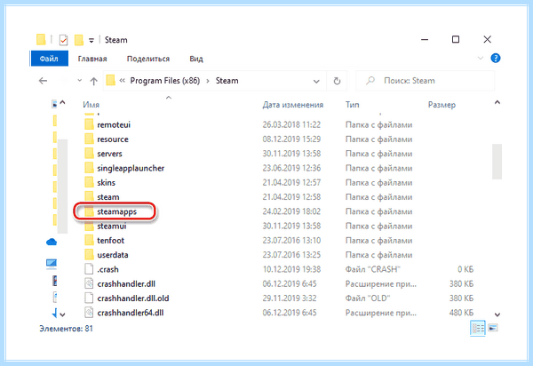Click the 0 КБ size cell
Image resolution: width=533 pixels, height=366 pixels.
(465, 269)
